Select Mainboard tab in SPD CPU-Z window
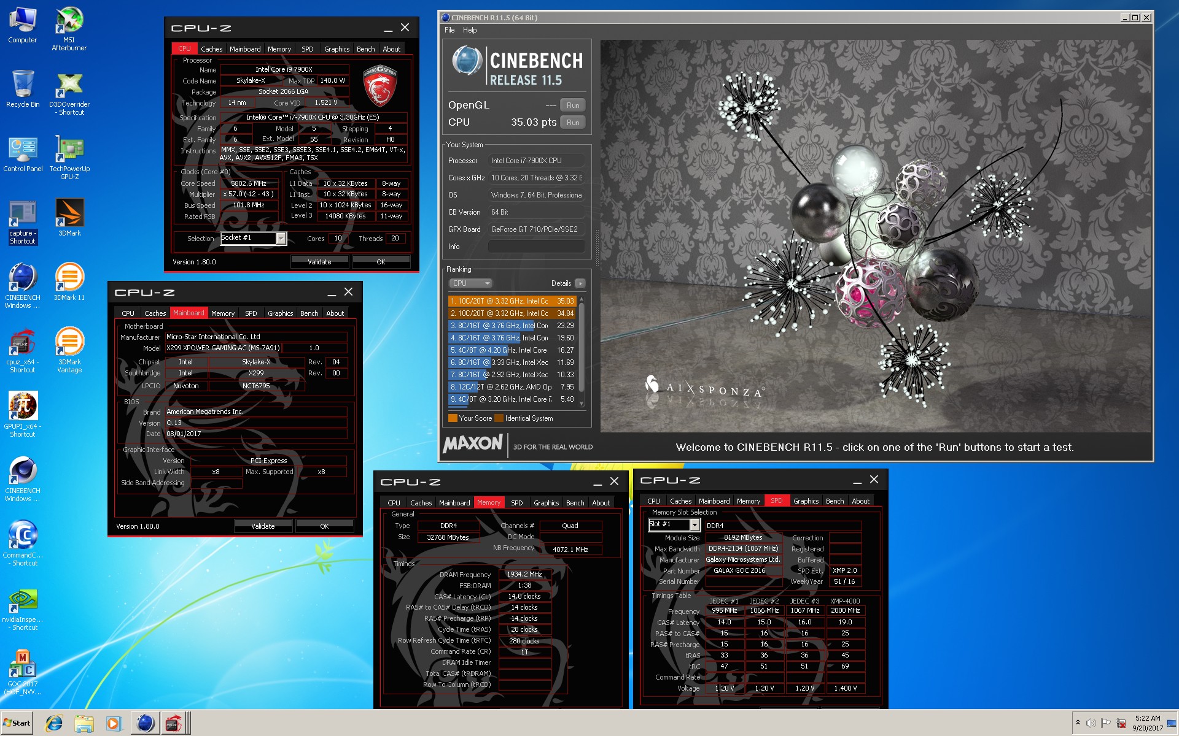This screenshot has height=736, width=1179. [x=714, y=501]
